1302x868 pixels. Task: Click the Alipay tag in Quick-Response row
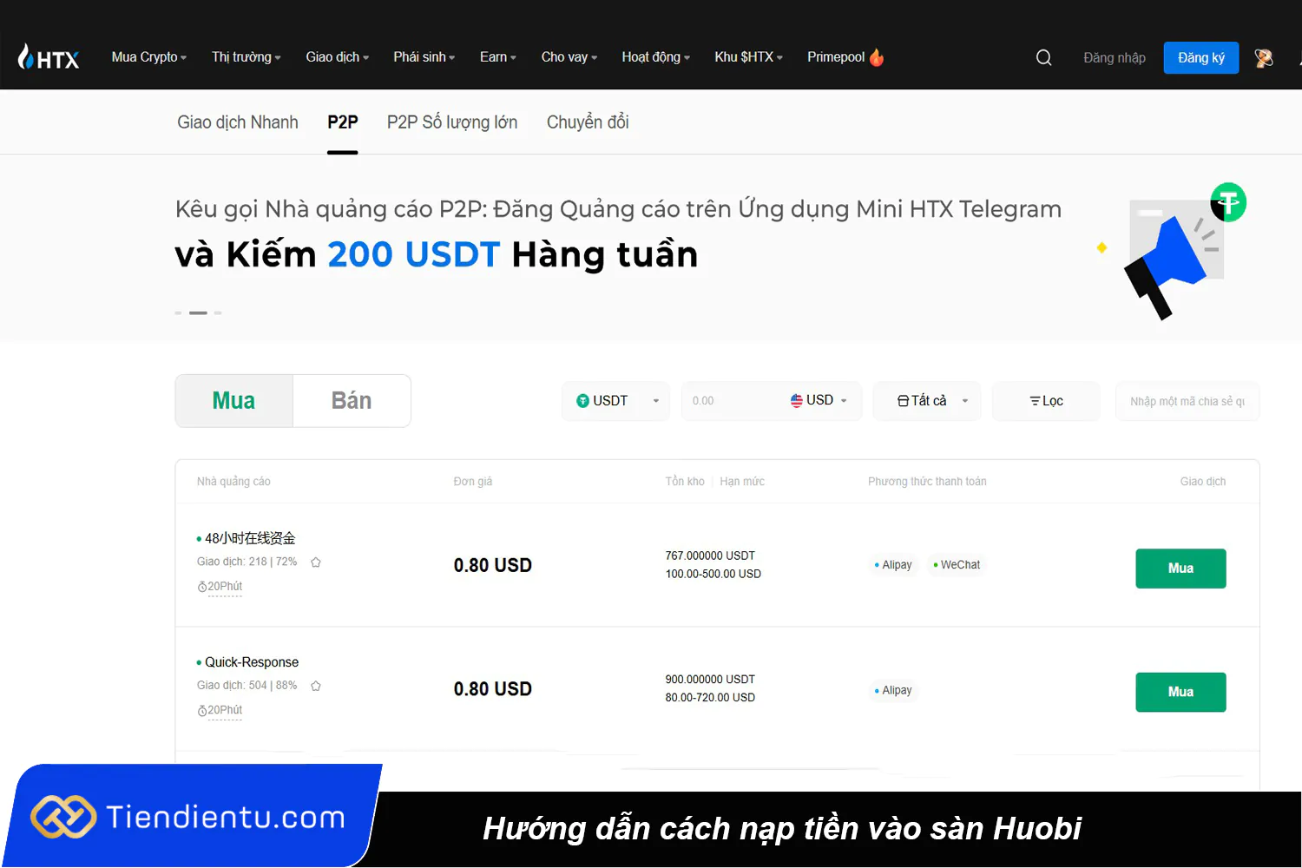(x=893, y=691)
